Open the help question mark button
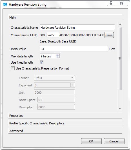This screenshot has height=150, width=131. click(111, 3)
